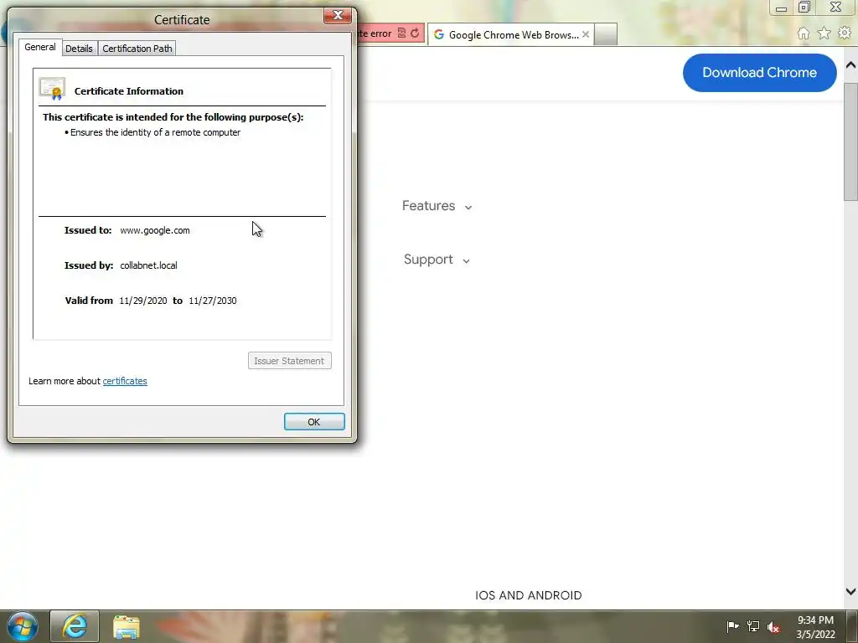Open a new blank browser tab
The height and width of the screenshot is (643, 858).
606,34
